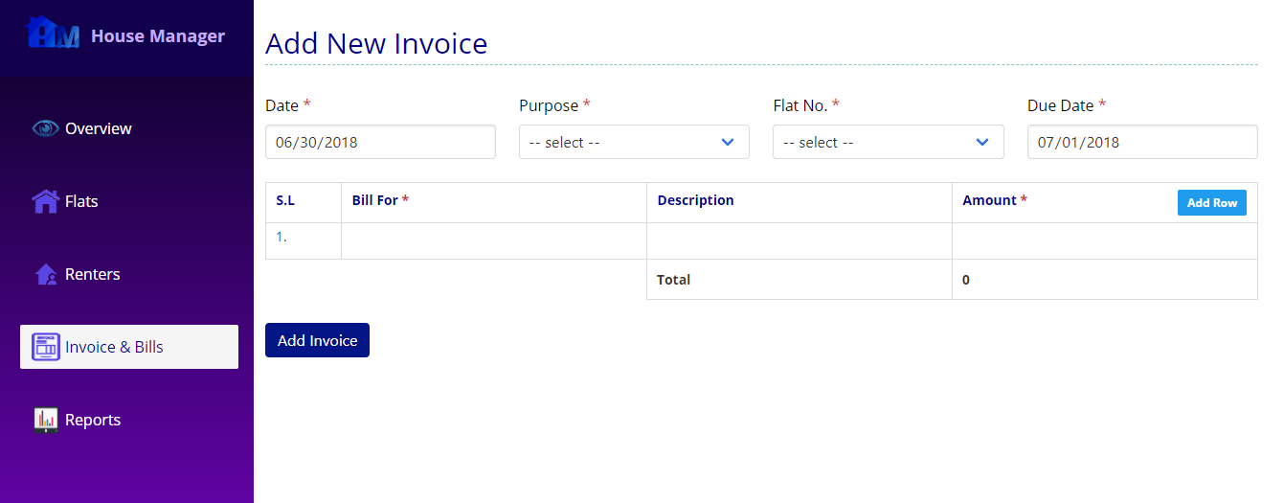This screenshot has height=503, width=1284.
Task: Click the Flats house icon
Action: pos(45,201)
